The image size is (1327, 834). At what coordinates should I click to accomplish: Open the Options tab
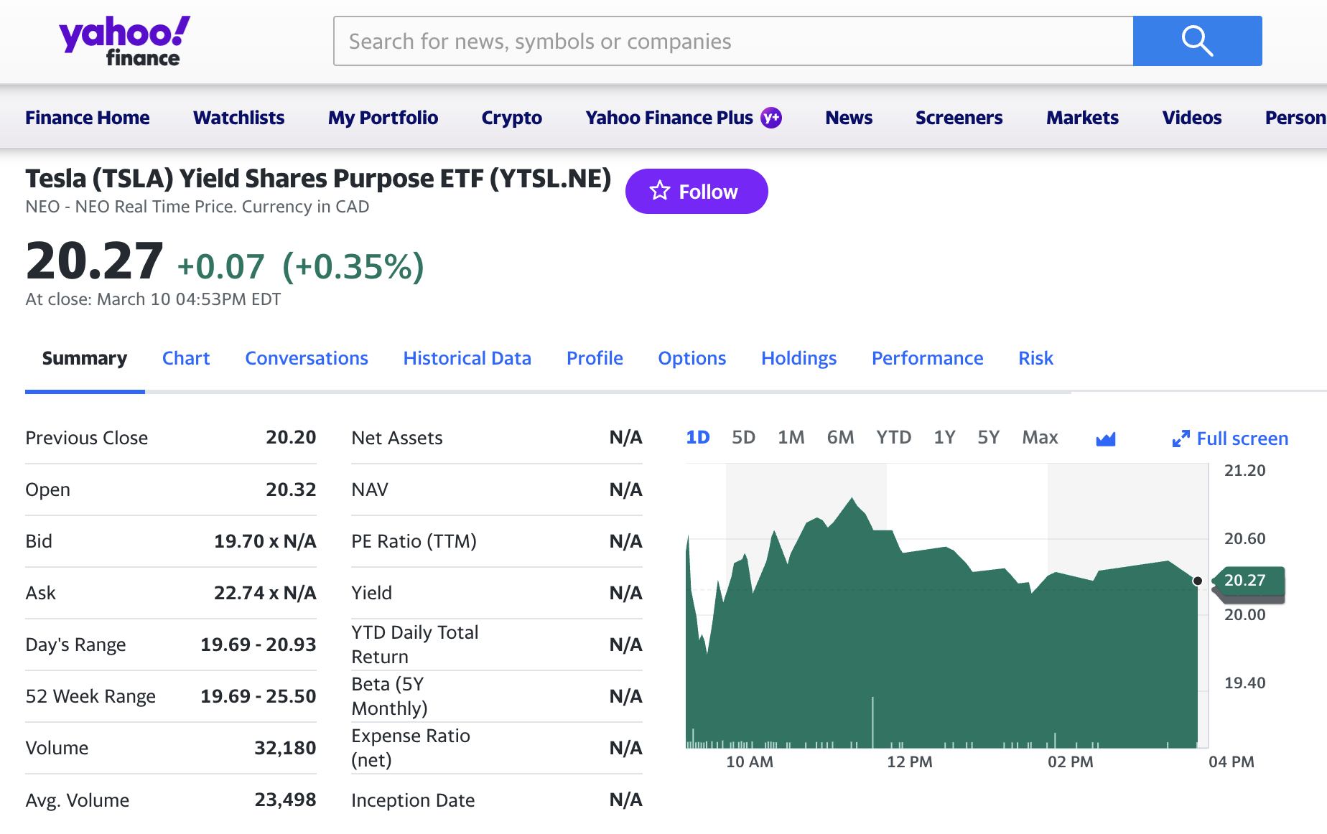coord(692,358)
